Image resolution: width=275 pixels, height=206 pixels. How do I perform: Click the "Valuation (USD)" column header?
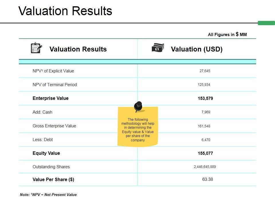pos(197,49)
